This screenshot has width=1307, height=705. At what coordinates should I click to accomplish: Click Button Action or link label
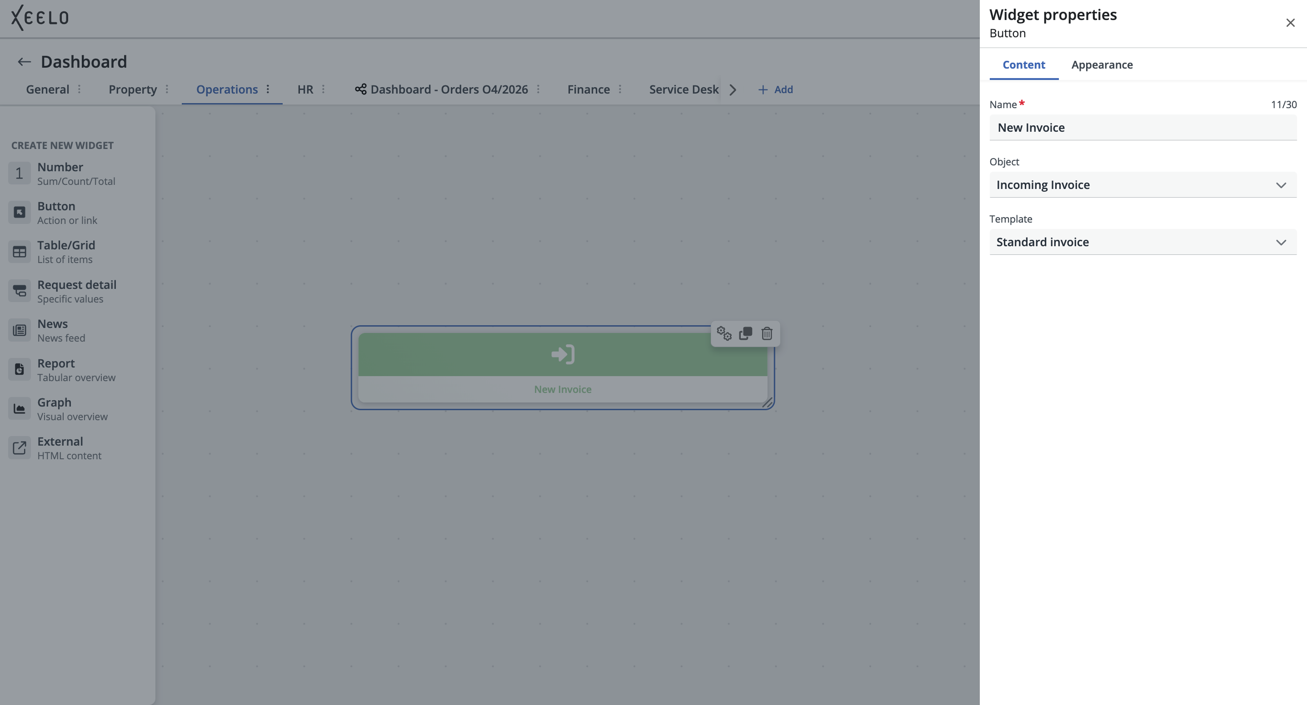tap(67, 213)
